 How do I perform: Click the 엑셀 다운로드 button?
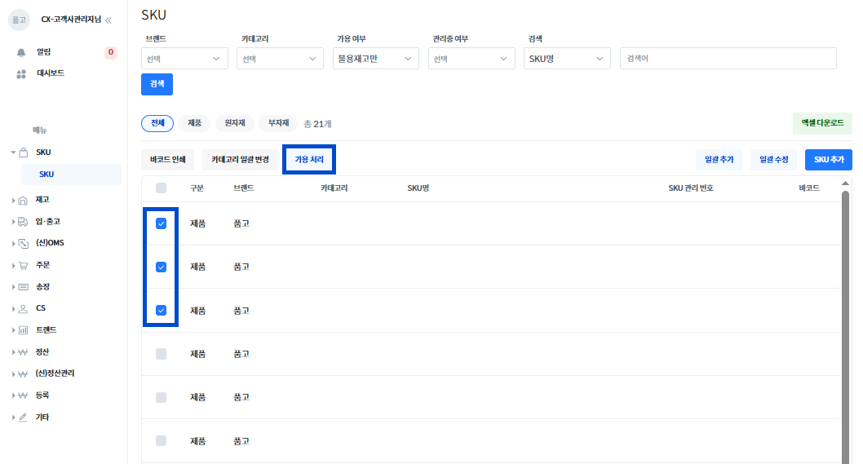[822, 123]
